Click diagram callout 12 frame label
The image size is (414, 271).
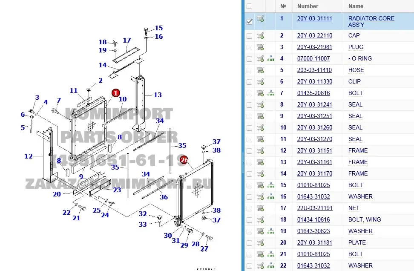click(29, 156)
